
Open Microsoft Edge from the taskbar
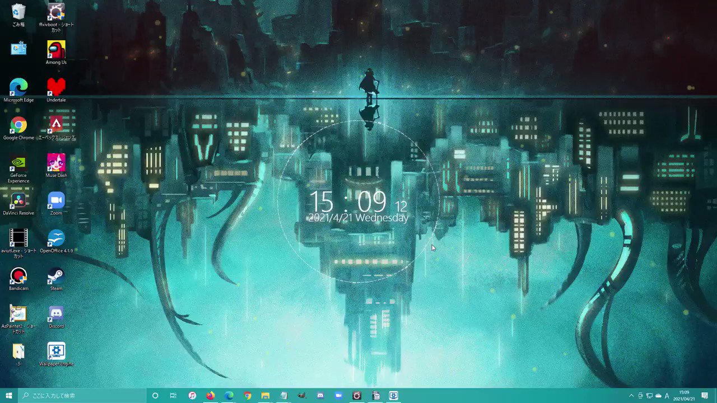pyautogui.click(x=229, y=396)
